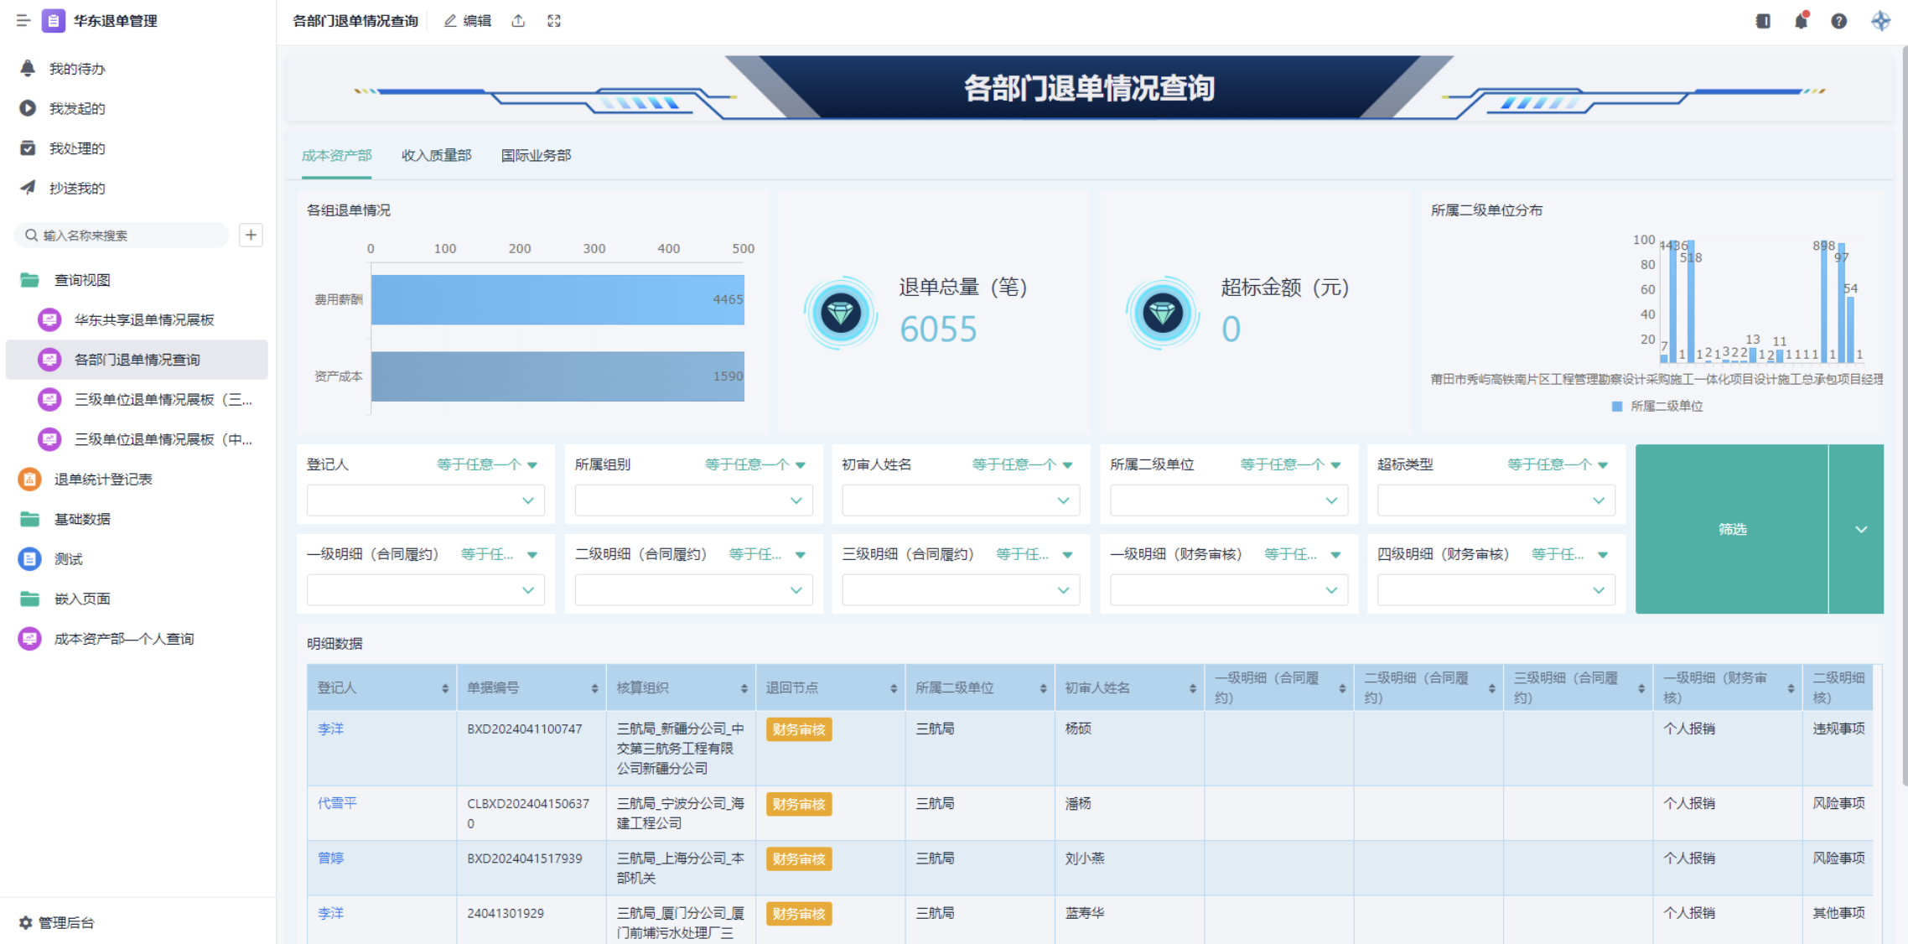Viewport: 1908px width, 944px height.
Task: Expand the 登记人 filter combo box
Action: [x=426, y=501]
